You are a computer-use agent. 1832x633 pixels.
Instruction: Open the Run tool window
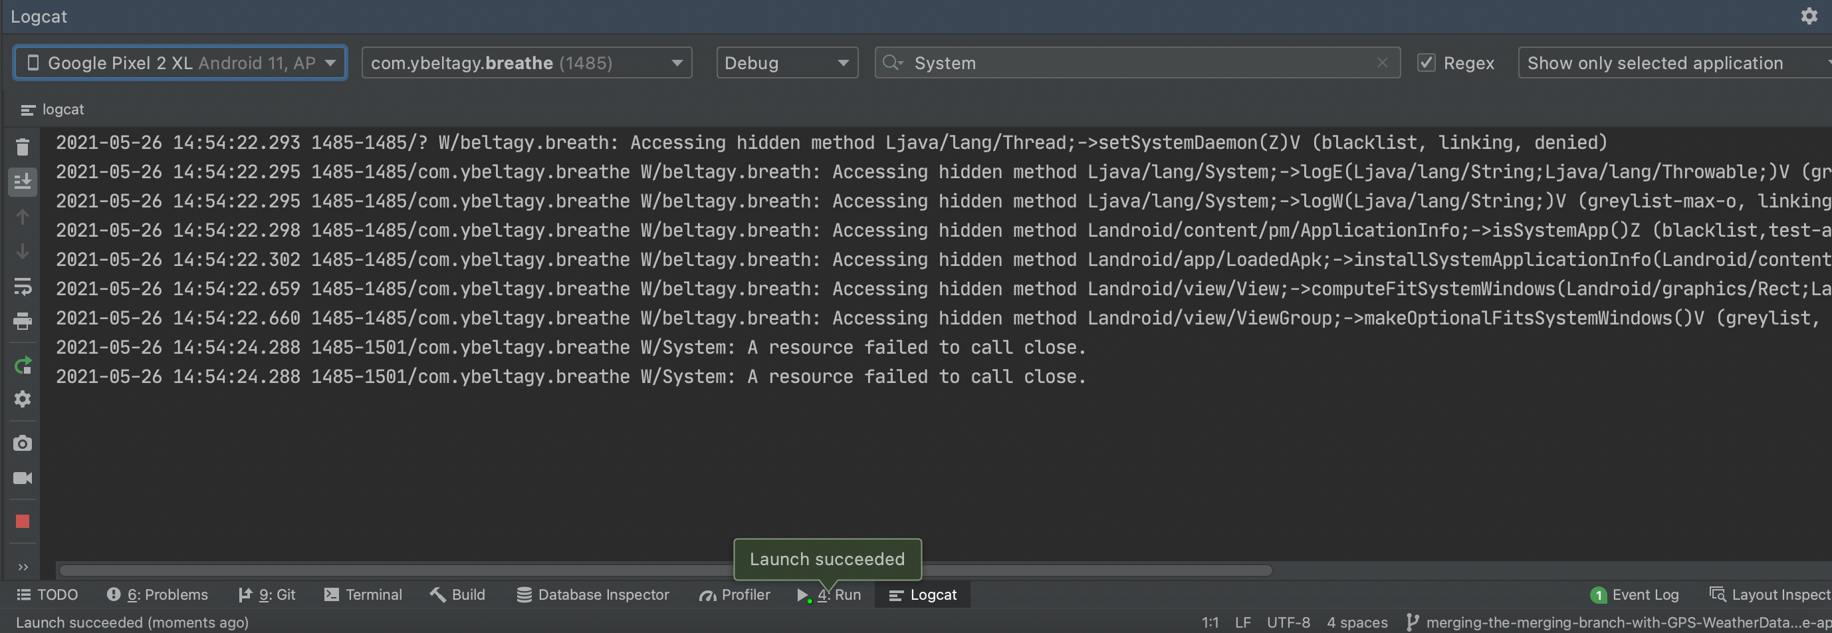coord(828,594)
